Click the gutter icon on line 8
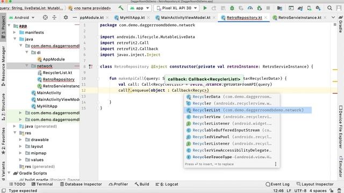344x193 pixels. 91,66
